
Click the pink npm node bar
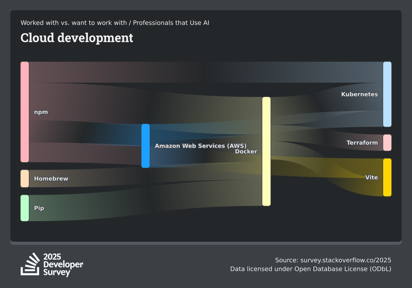(25, 112)
